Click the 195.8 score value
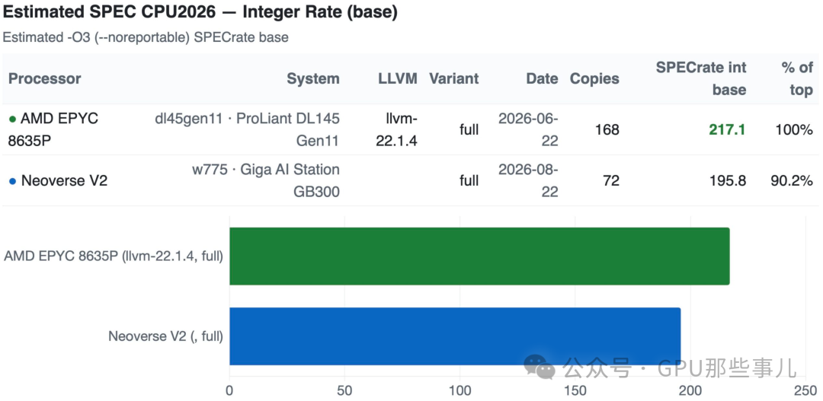 (728, 181)
